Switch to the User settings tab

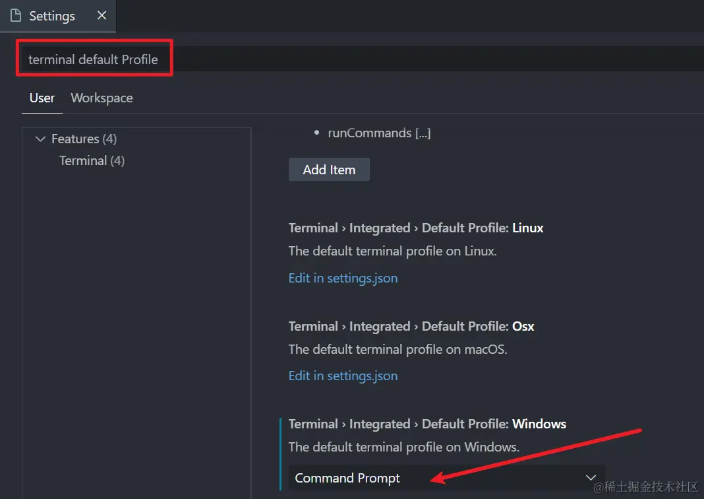click(42, 98)
